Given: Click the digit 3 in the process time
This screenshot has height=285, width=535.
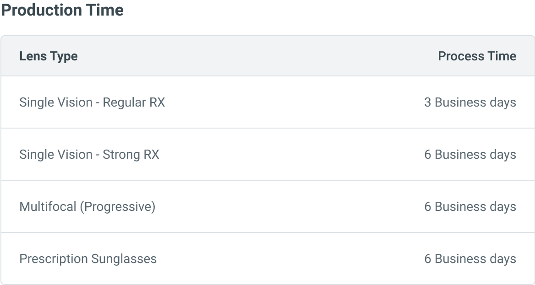Looking at the screenshot, I should tap(427, 102).
